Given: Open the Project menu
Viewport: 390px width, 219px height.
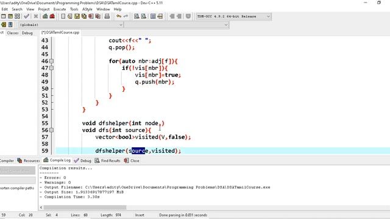Looking at the screenshot, I should 44,9.
